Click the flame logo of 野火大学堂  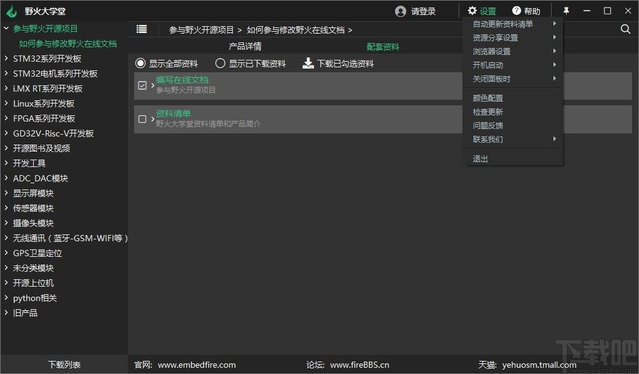click(11, 11)
